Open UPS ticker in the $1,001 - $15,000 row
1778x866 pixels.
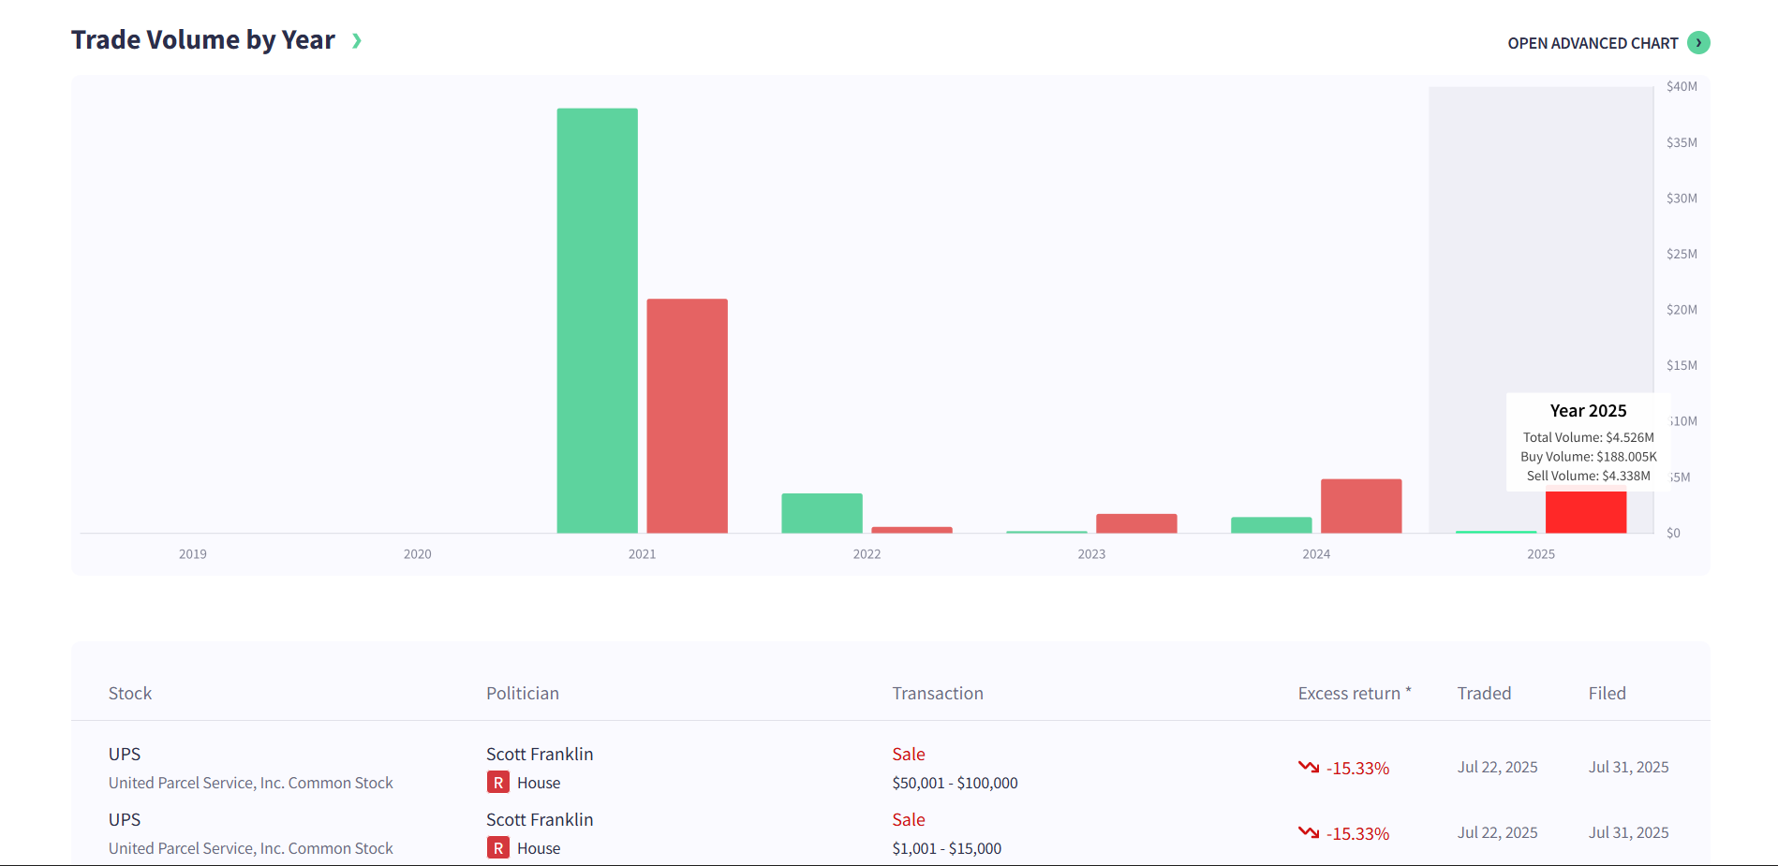click(125, 820)
